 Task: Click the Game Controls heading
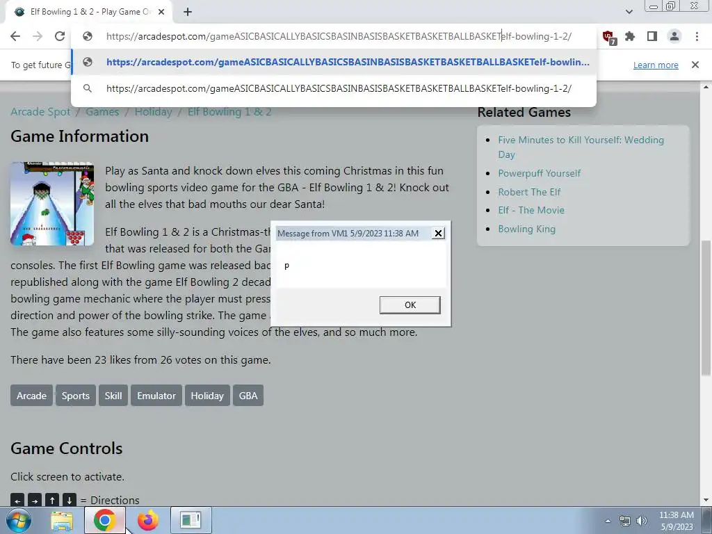[66, 448]
